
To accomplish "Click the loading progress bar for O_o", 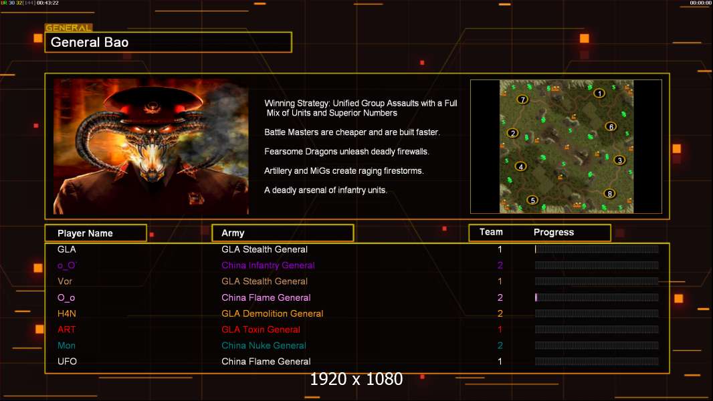I will coord(597,297).
